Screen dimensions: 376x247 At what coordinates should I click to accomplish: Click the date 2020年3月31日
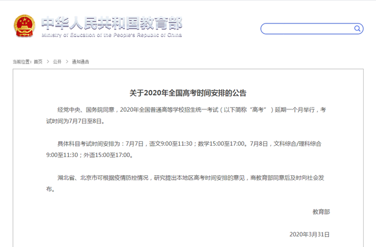point(310,234)
